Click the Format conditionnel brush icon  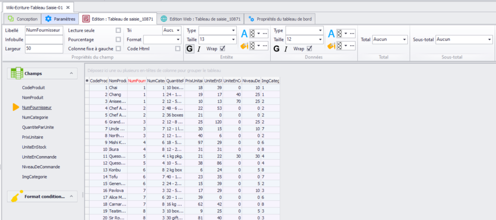pyautogui.click(x=16, y=196)
